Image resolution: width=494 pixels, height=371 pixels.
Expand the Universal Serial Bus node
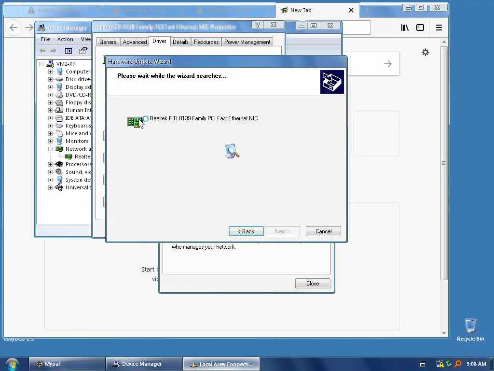point(50,187)
